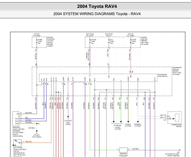This screenshot has width=191, height=157.
Task: Click 'HOT AT ALL TIMES' above DOME fuse
Action: point(37,35)
